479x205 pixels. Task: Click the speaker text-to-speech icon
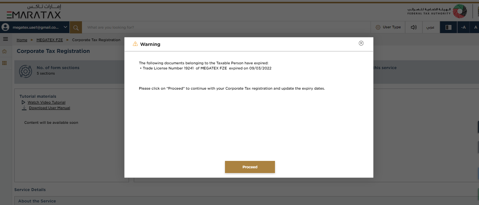pyautogui.click(x=414, y=27)
